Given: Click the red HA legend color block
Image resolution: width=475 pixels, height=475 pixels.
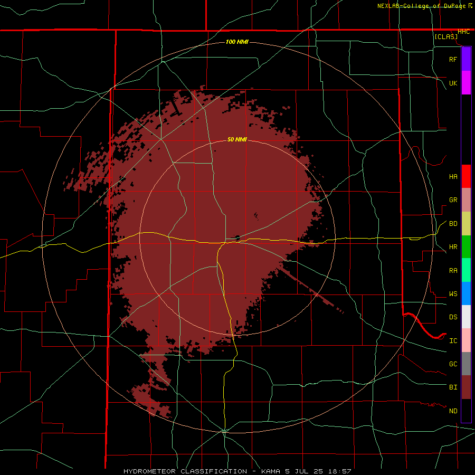Looking at the screenshot, I should [x=466, y=176].
